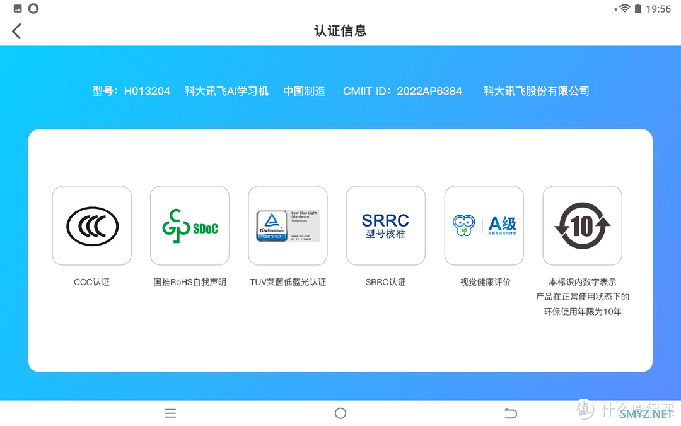Viewport: 681px width, 426px height.
Task: Tap CMIIT ID：2022AP6384
Action: [402, 92]
